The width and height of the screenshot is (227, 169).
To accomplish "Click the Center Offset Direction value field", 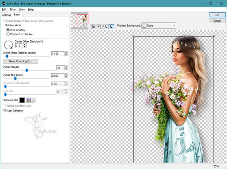I will pos(19,46).
